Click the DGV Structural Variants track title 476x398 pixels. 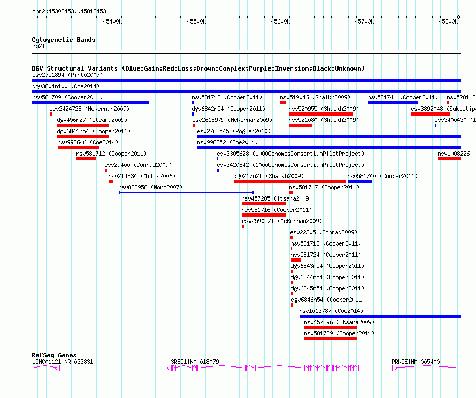[x=198, y=68]
